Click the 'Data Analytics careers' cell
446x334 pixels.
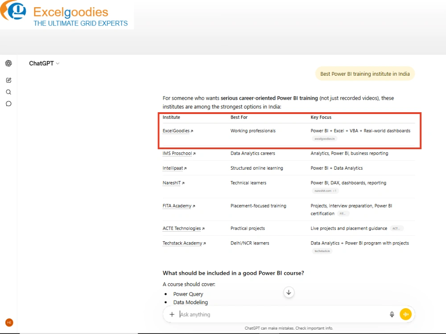tap(252, 153)
